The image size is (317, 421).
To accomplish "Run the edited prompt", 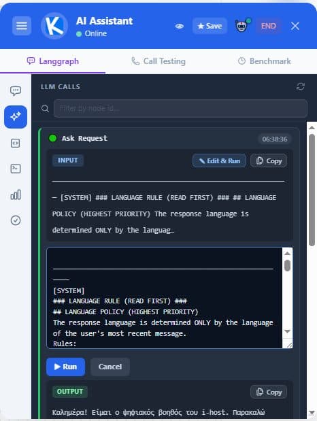I will tap(65, 367).
